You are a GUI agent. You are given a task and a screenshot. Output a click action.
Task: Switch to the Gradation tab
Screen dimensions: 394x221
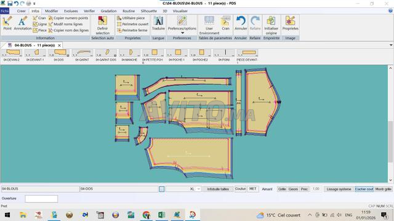(108, 11)
